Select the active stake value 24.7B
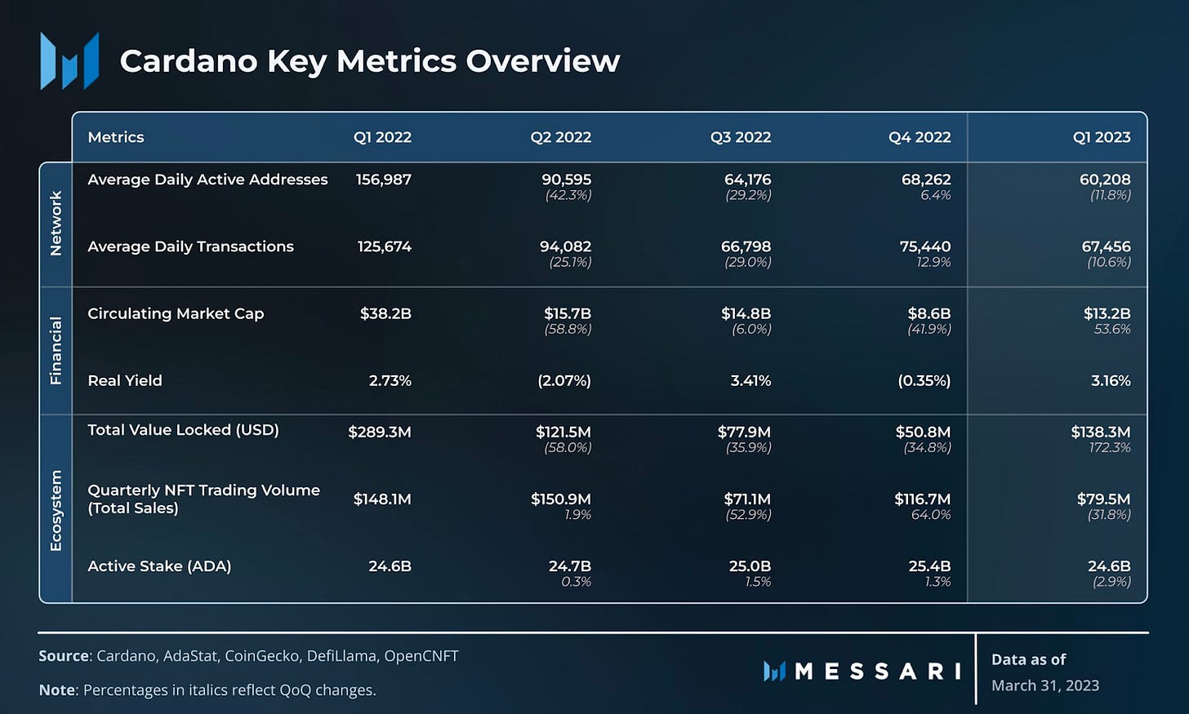This screenshot has height=714, width=1189. pyautogui.click(x=570, y=566)
